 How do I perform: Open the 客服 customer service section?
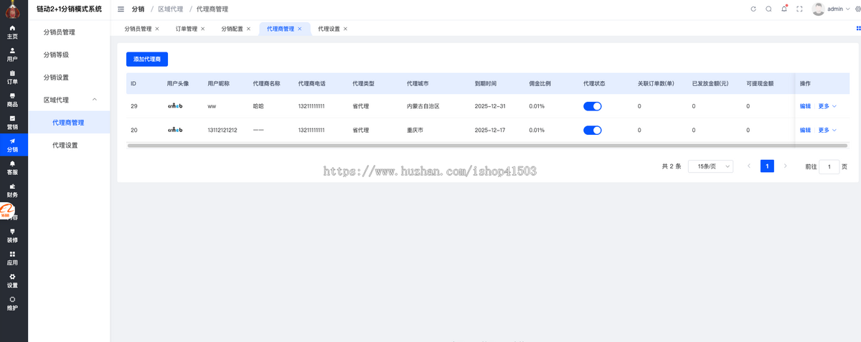12,168
